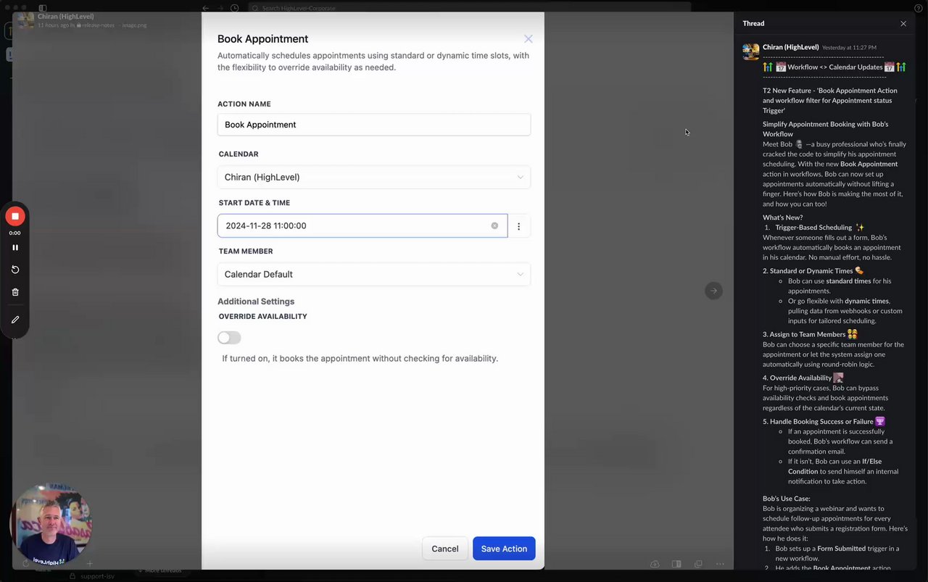
Task: Open the Team Member dropdown
Action: pyautogui.click(x=373, y=275)
